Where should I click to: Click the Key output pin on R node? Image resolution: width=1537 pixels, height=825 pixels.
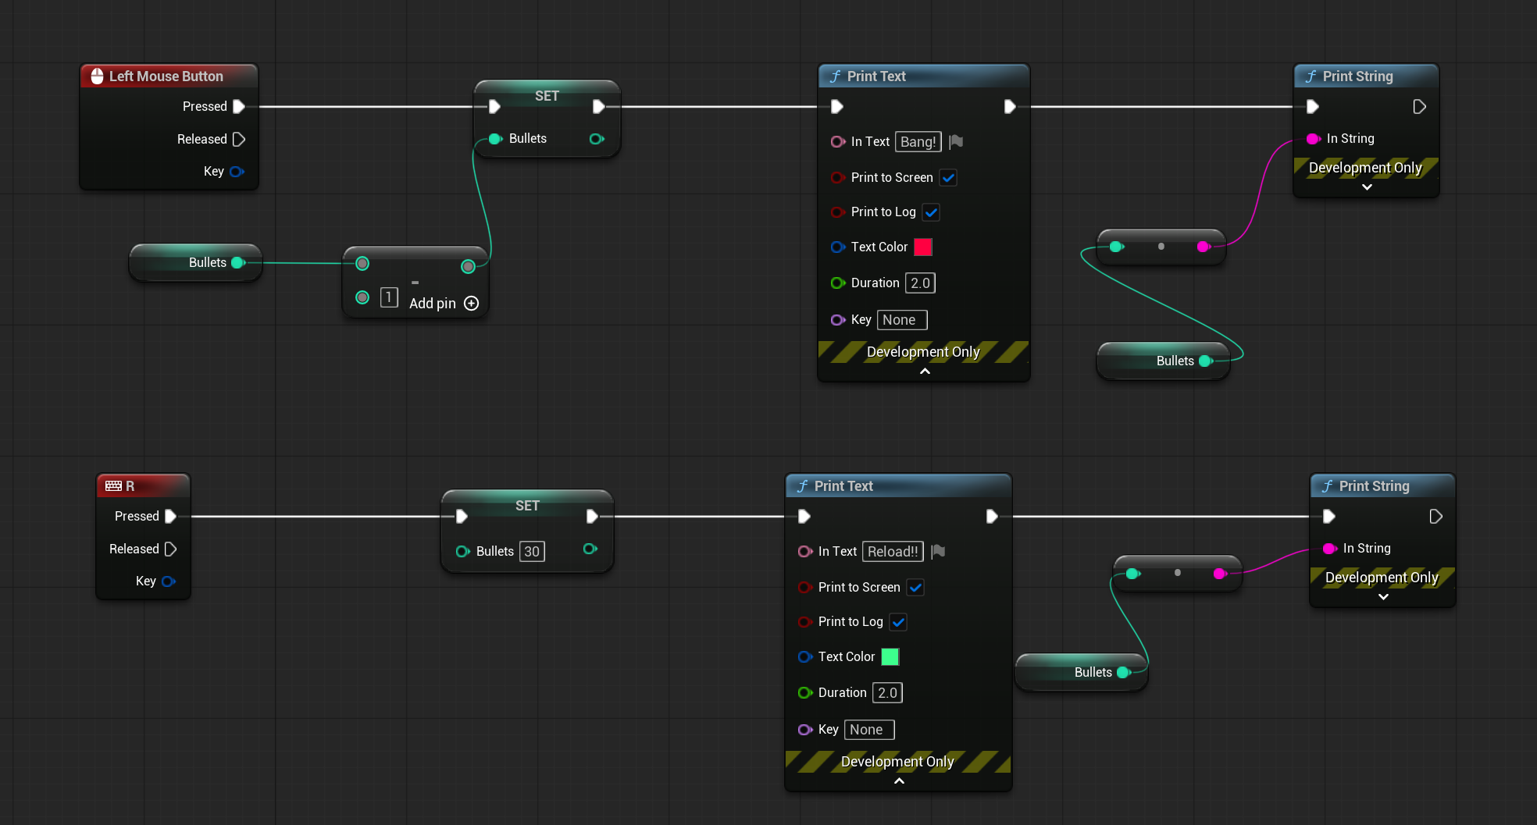tap(168, 581)
